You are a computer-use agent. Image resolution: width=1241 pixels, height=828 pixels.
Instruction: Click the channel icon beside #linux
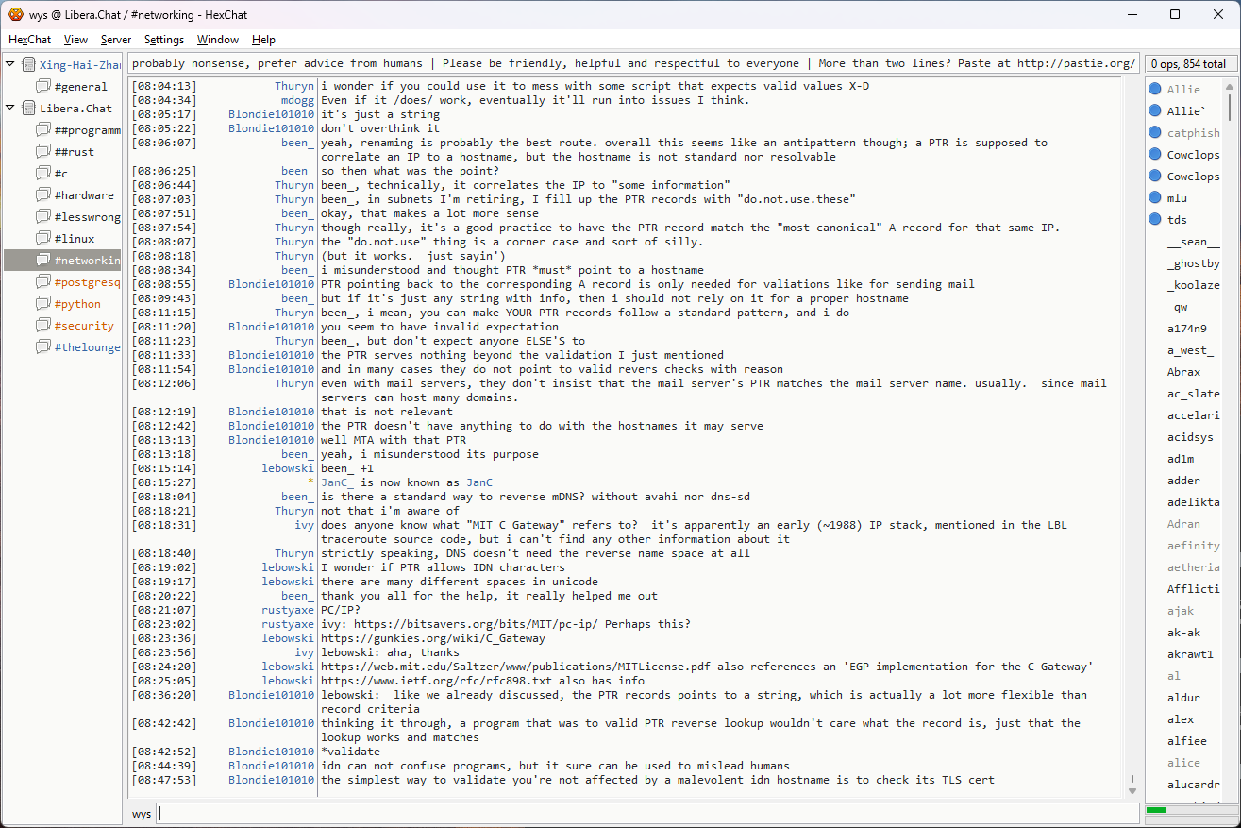(43, 239)
